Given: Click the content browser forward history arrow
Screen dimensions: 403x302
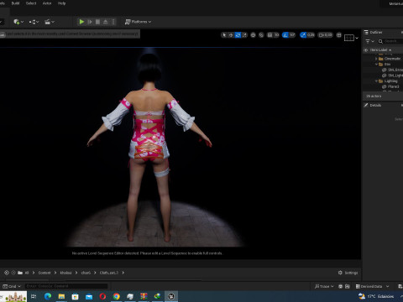Looking at the screenshot, I should pos(13,273).
